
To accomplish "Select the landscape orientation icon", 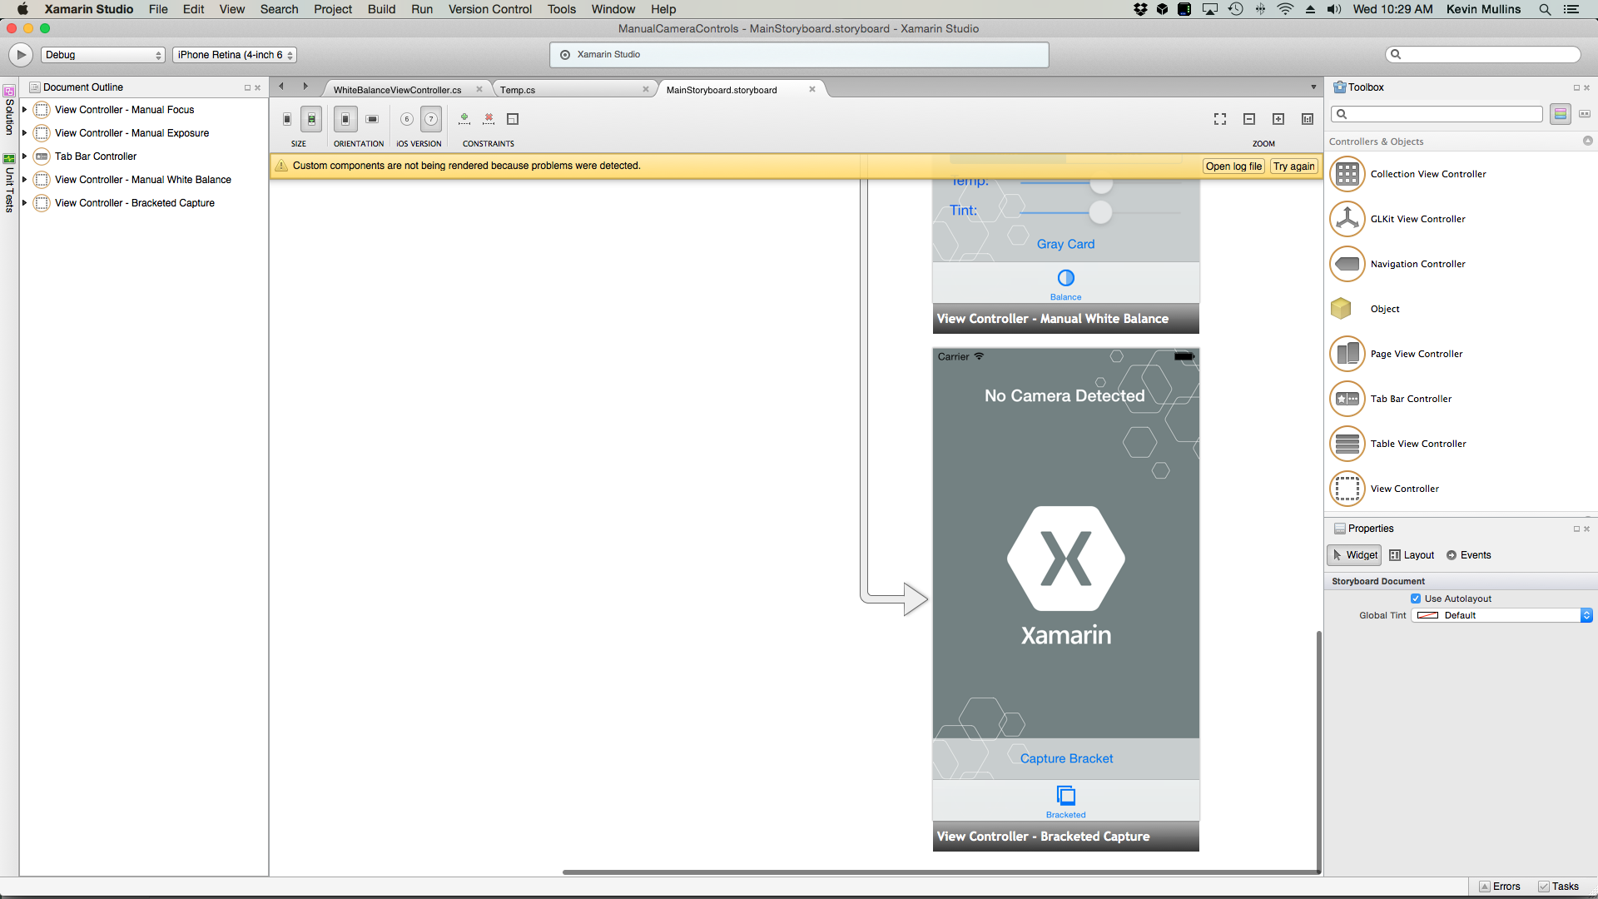I will pyautogui.click(x=372, y=119).
